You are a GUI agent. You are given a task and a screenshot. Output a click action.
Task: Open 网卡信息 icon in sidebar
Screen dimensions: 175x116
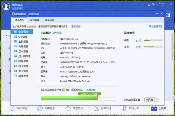(15, 66)
